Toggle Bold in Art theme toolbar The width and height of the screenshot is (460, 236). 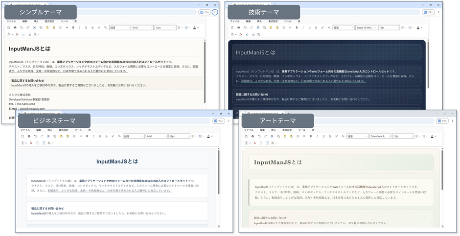[x=311, y=136]
